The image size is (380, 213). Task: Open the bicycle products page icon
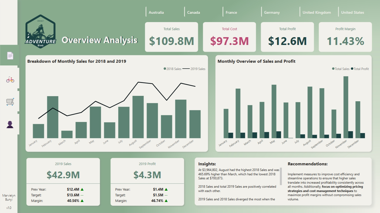tap(10, 79)
